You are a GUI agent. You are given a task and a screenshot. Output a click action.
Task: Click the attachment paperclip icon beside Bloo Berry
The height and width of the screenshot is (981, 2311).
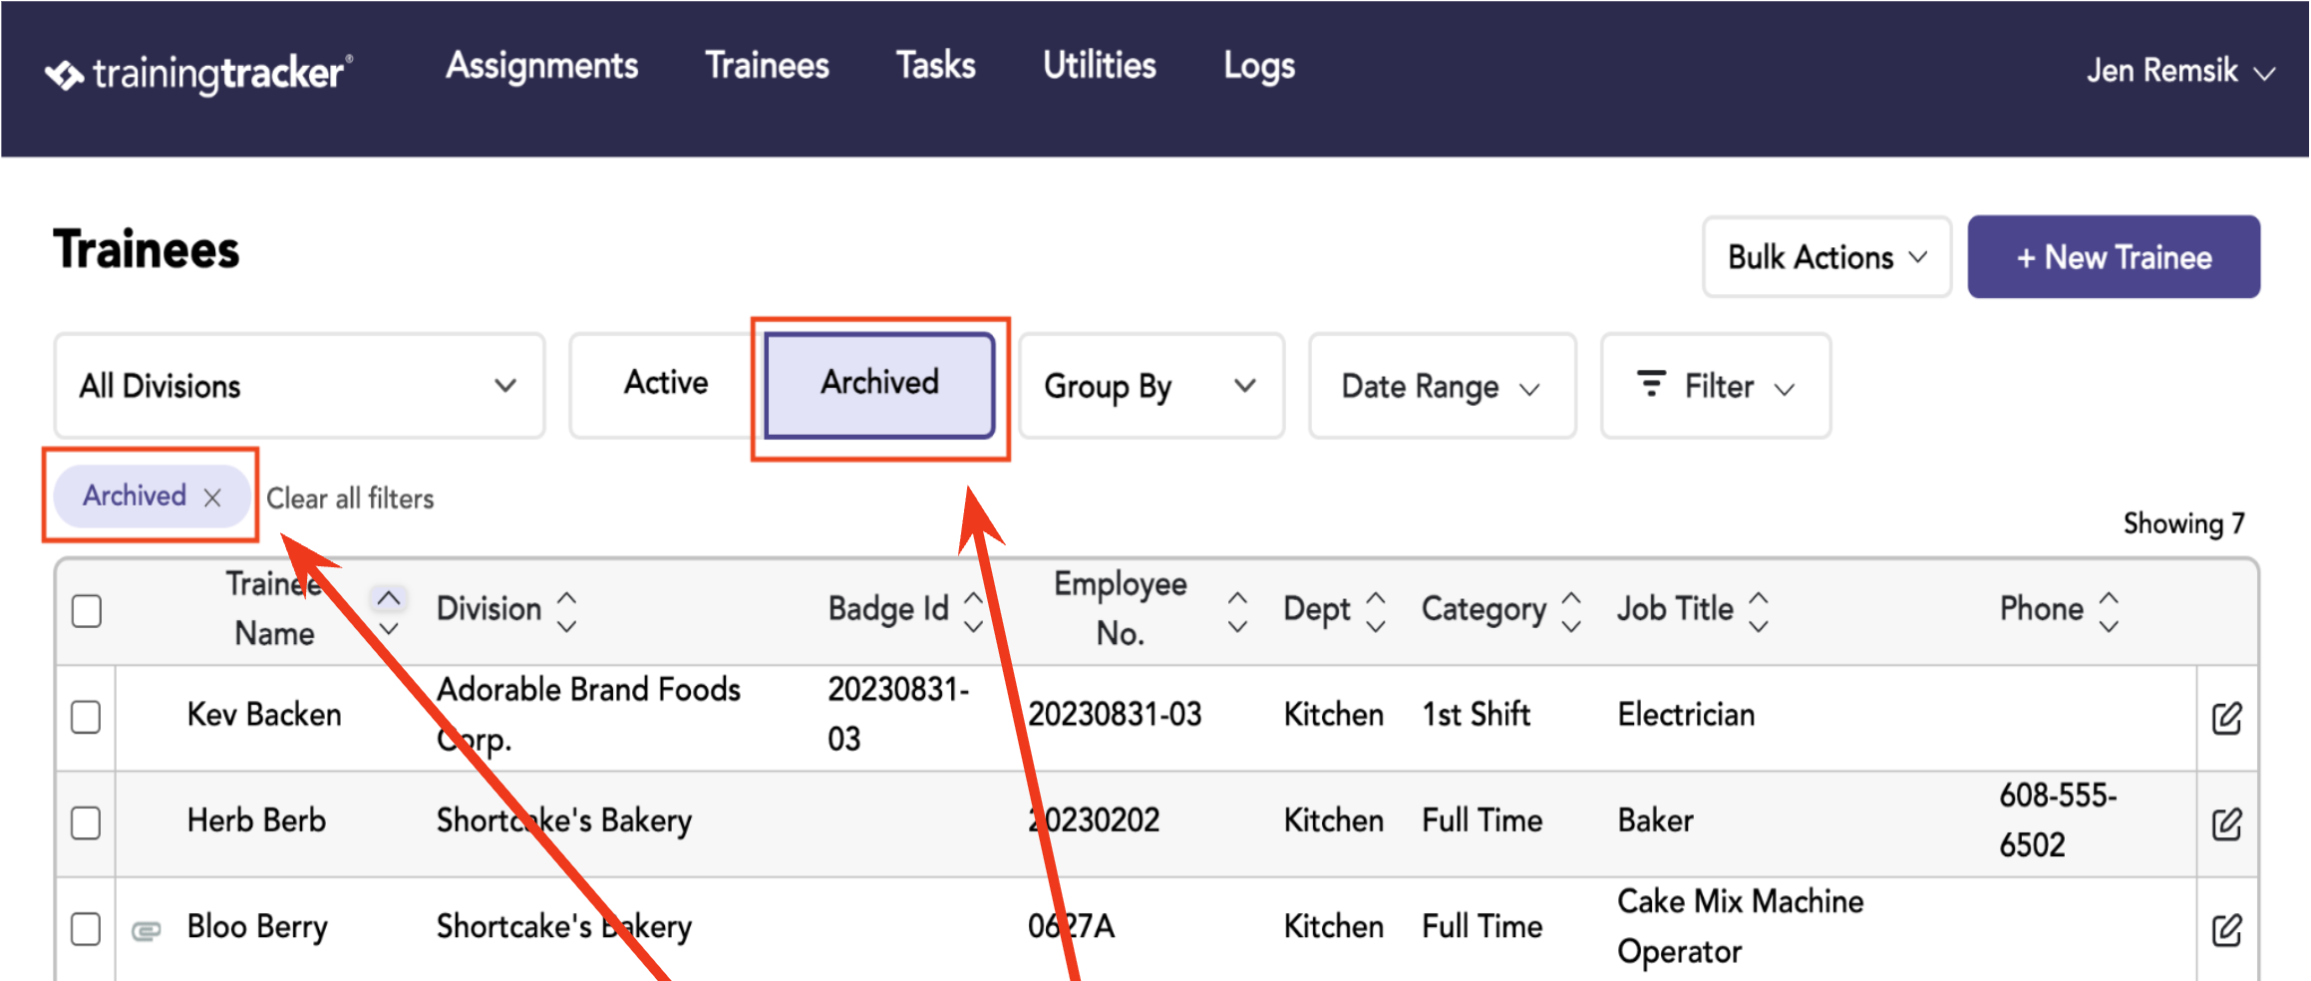147,931
